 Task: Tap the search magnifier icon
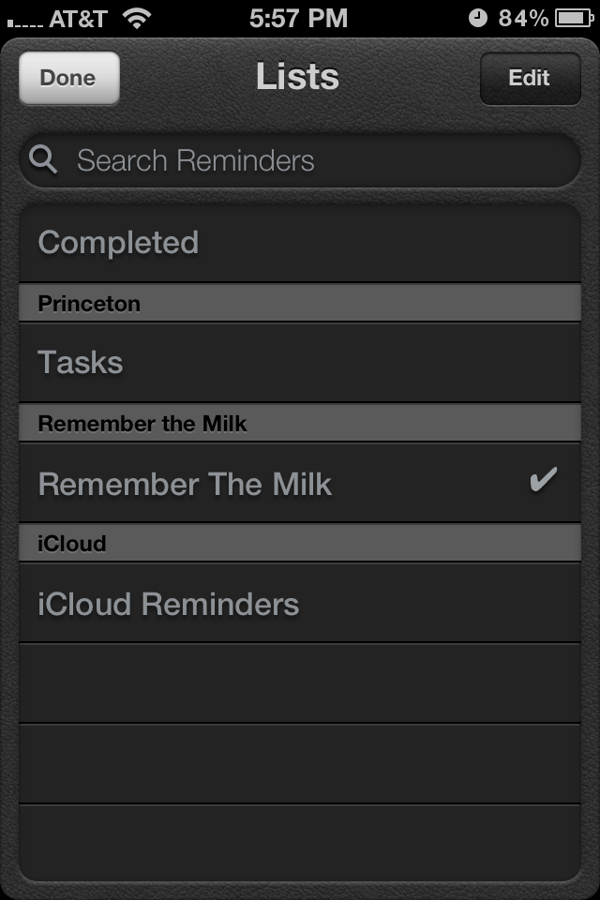coord(43,159)
